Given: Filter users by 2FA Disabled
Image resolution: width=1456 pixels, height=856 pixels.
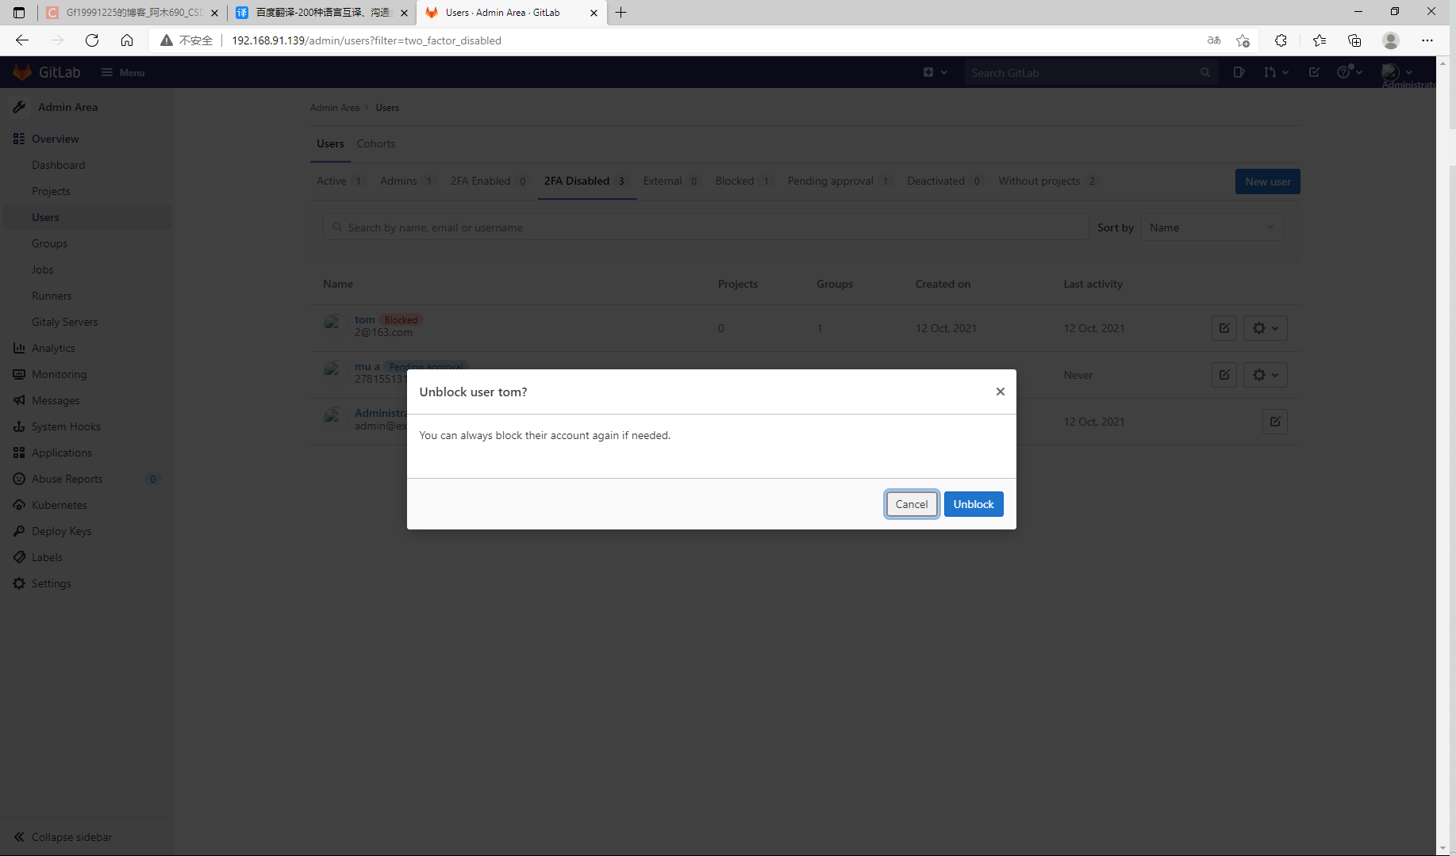Looking at the screenshot, I should pyautogui.click(x=586, y=181).
